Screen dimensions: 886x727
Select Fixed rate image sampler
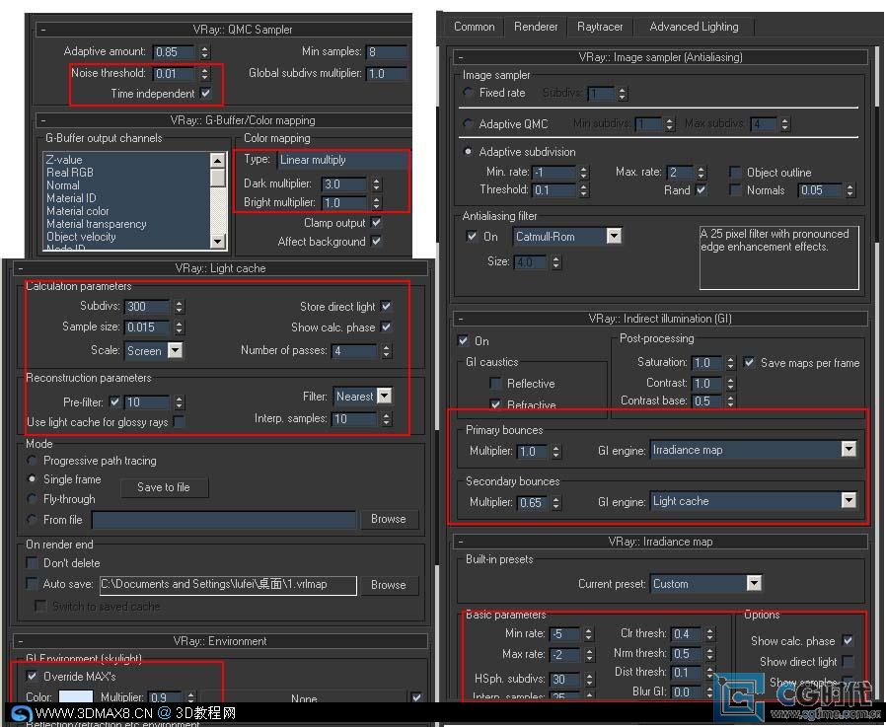coord(468,92)
